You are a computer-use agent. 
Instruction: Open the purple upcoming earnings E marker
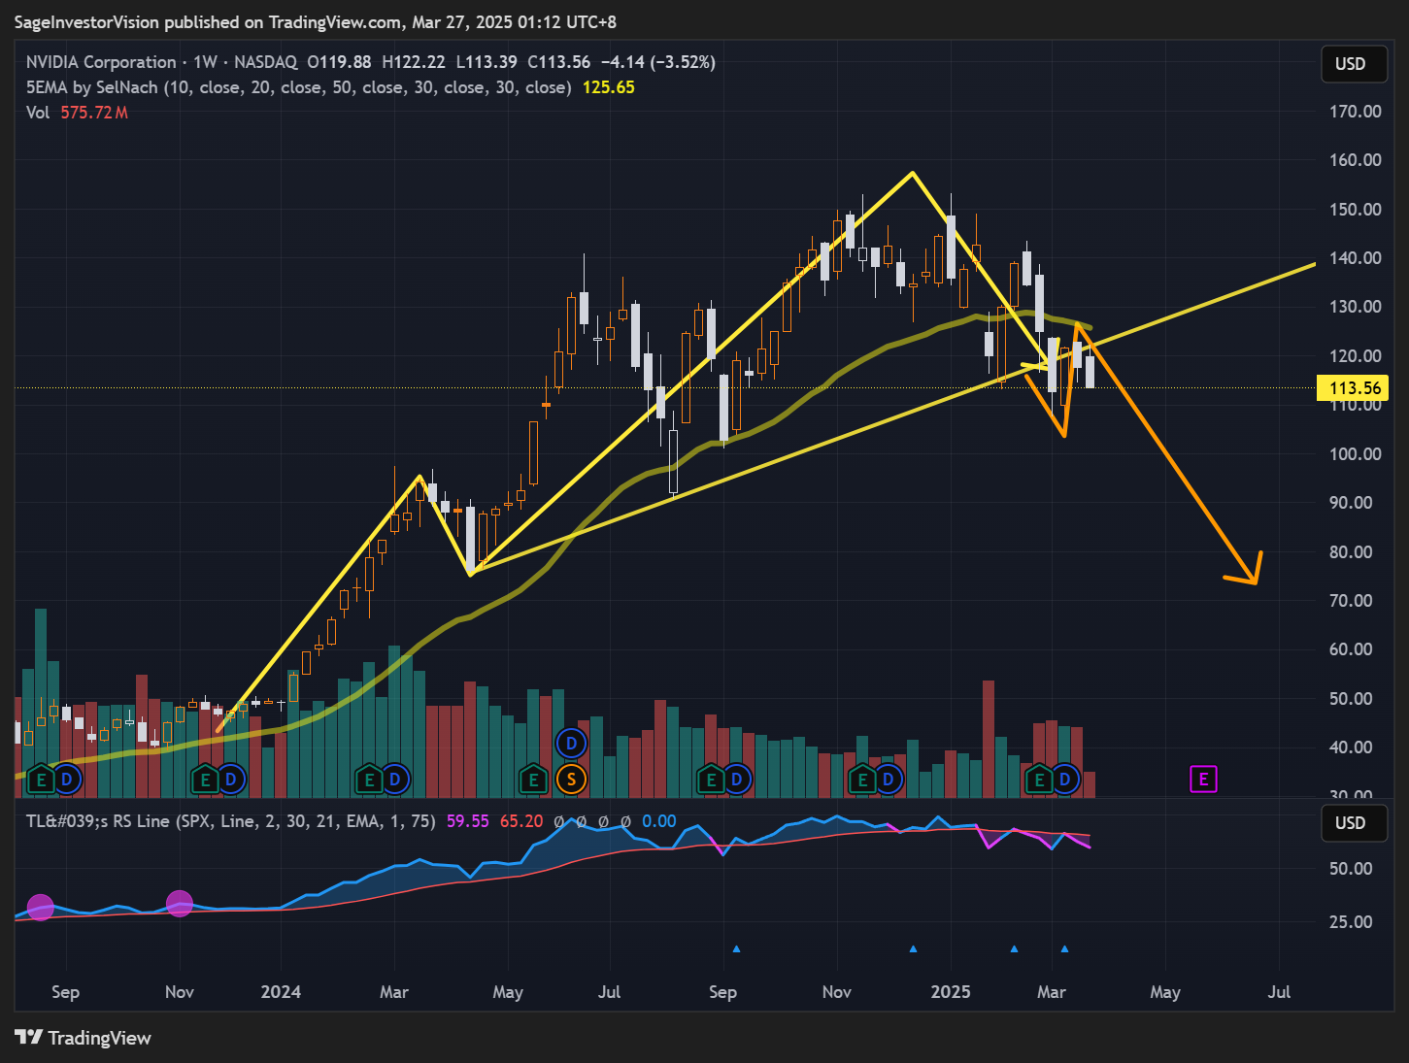tap(1203, 779)
